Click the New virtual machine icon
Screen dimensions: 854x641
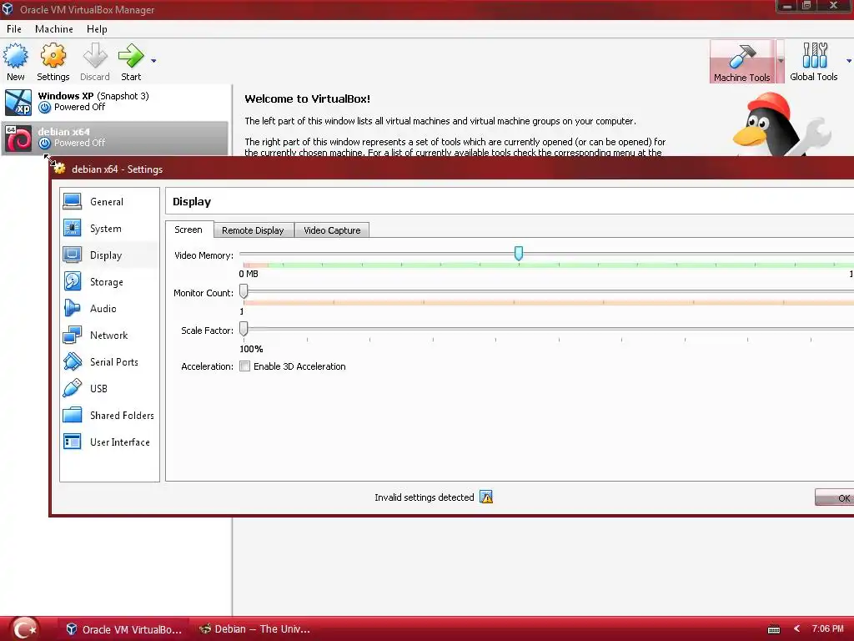pyautogui.click(x=15, y=56)
